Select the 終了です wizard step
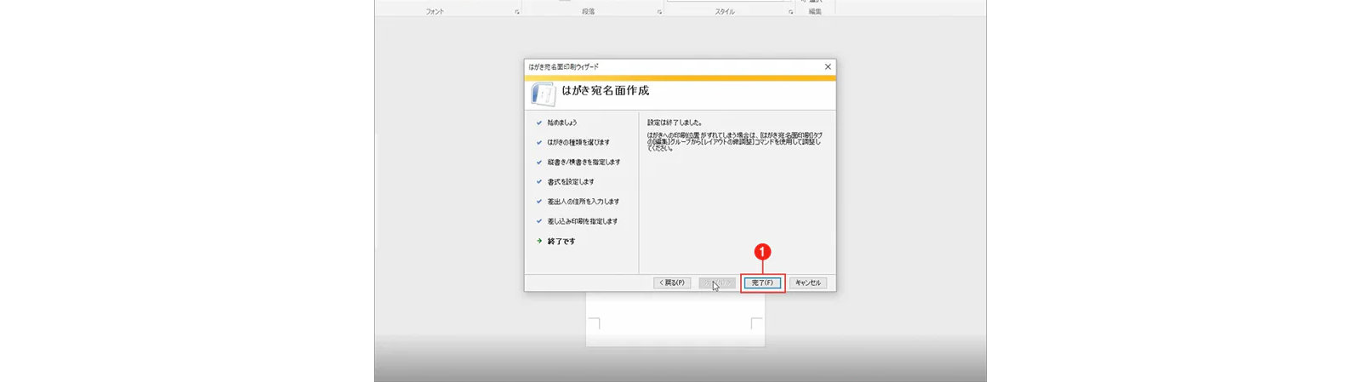 [x=561, y=242]
